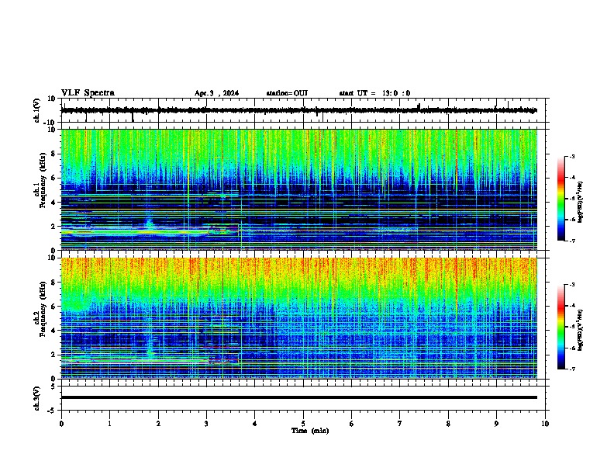The image size is (614, 475).
Task: Click the time axis tick label '10'
Action: 545,424
